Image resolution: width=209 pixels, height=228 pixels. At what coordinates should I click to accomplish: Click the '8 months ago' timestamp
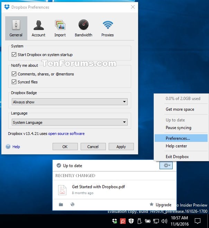pyautogui.click(x=83, y=193)
